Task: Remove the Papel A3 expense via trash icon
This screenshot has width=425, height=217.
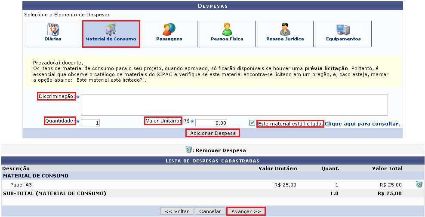Action: point(419,184)
